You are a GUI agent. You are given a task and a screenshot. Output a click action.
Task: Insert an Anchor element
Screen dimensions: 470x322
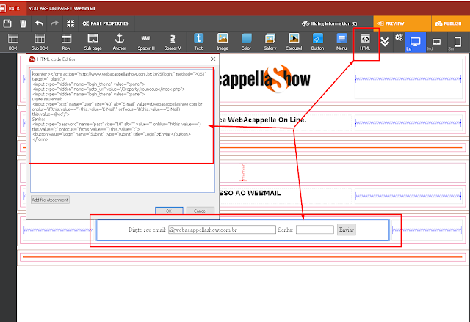pos(119,42)
